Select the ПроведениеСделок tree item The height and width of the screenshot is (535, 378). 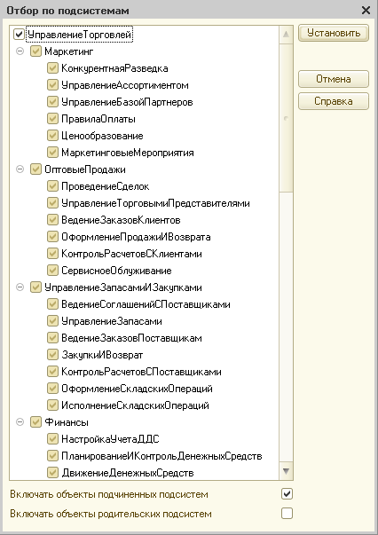coord(105,186)
